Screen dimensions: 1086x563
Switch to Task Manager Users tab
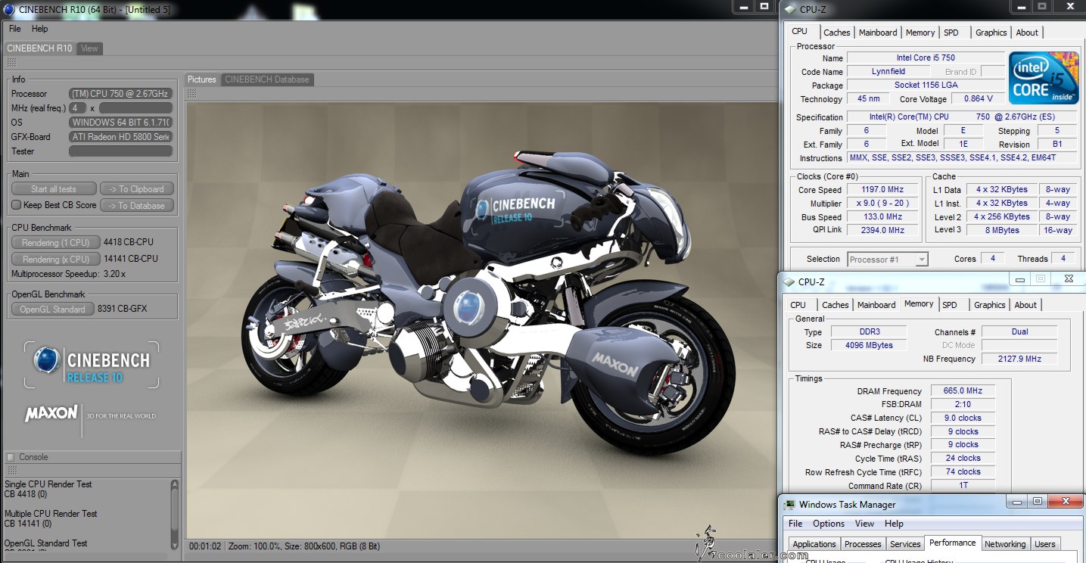1045,544
